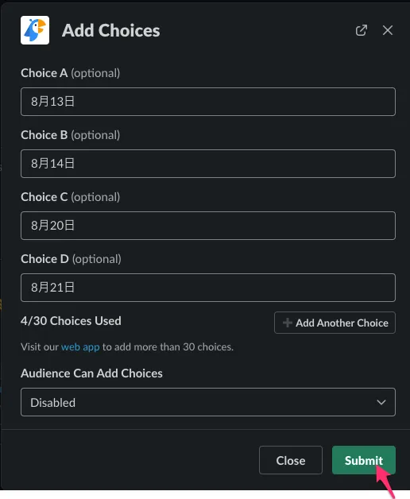
Task: Click the Choice C (optional) label
Action: tap(71, 197)
